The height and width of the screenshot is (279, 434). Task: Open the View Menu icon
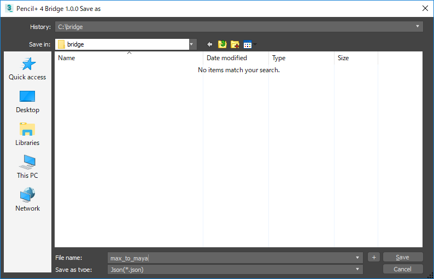(x=249, y=44)
